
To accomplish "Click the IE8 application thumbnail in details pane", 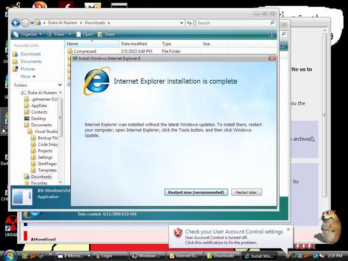I will [22, 196].
